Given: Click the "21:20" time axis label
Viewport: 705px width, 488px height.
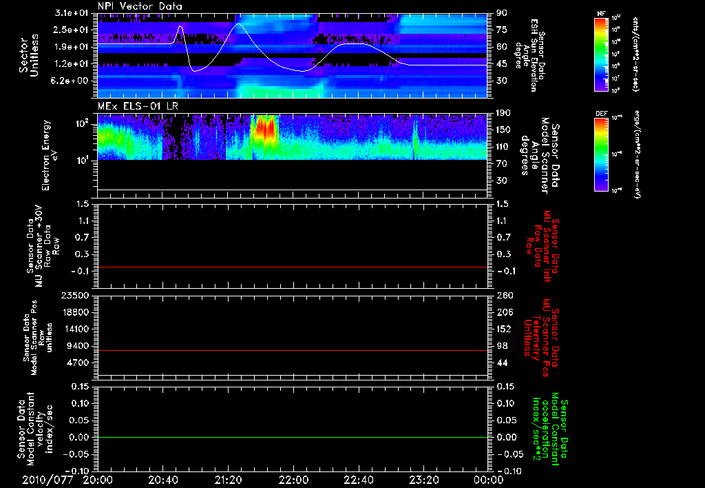Looking at the screenshot, I should coord(228,480).
